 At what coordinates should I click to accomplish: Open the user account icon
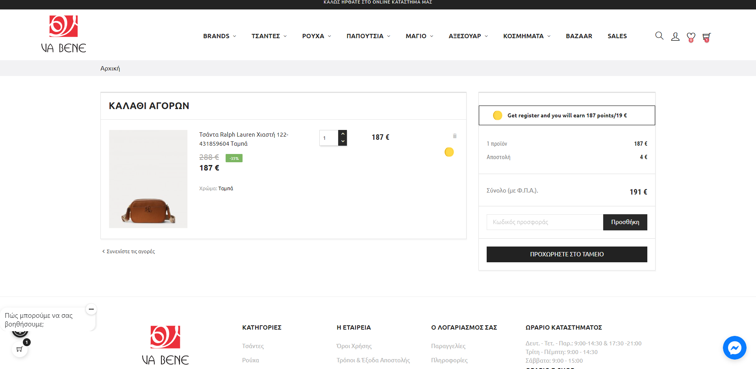pyautogui.click(x=675, y=36)
